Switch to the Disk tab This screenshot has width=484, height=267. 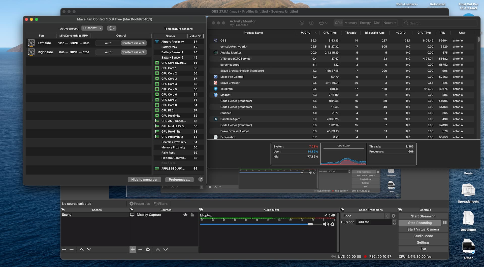point(377,23)
